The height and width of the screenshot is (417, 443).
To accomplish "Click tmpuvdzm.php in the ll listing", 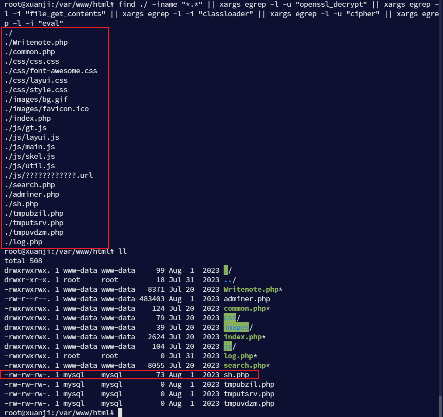I will (249, 403).
